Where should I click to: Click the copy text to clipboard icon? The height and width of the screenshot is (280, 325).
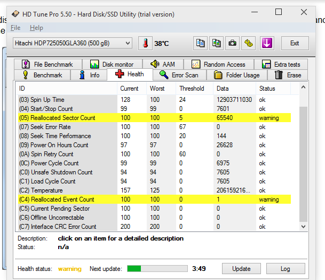click(201, 43)
